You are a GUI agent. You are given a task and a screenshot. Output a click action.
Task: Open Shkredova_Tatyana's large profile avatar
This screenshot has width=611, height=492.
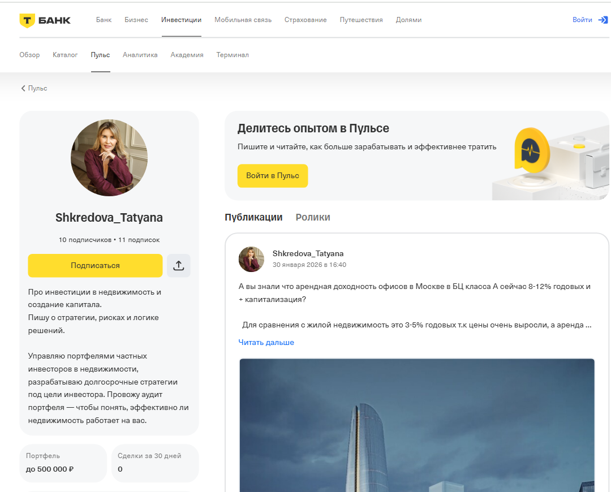(x=109, y=158)
